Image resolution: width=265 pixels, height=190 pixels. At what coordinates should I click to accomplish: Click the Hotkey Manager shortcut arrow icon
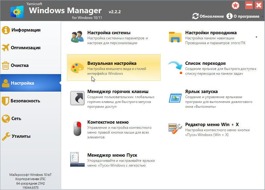tap(77, 98)
